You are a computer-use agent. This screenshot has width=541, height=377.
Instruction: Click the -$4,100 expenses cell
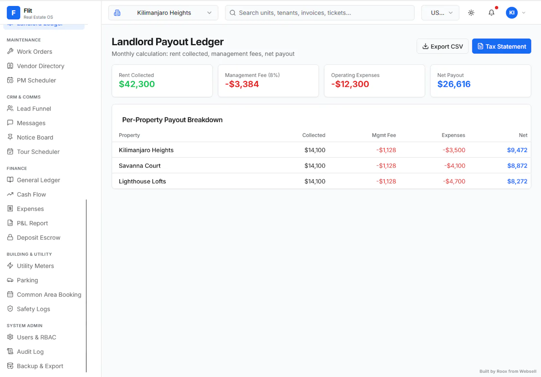pyautogui.click(x=454, y=166)
